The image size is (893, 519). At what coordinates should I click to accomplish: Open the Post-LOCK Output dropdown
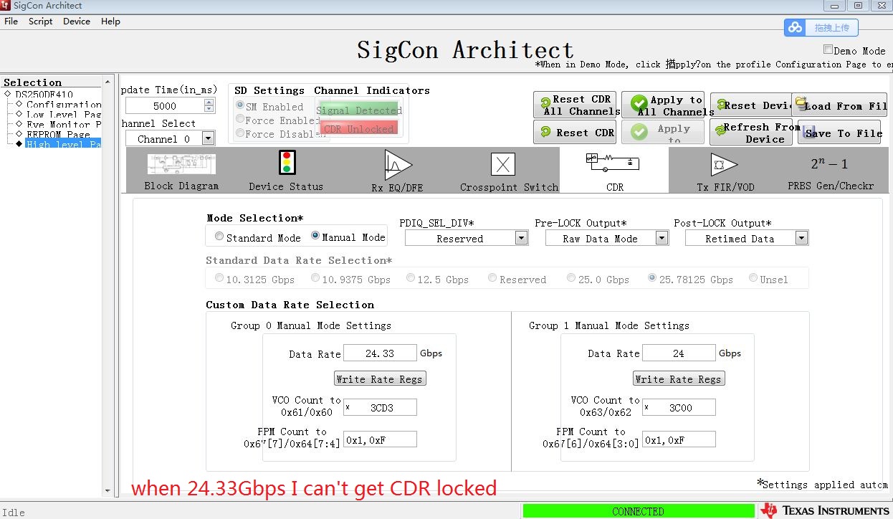[x=801, y=238]
